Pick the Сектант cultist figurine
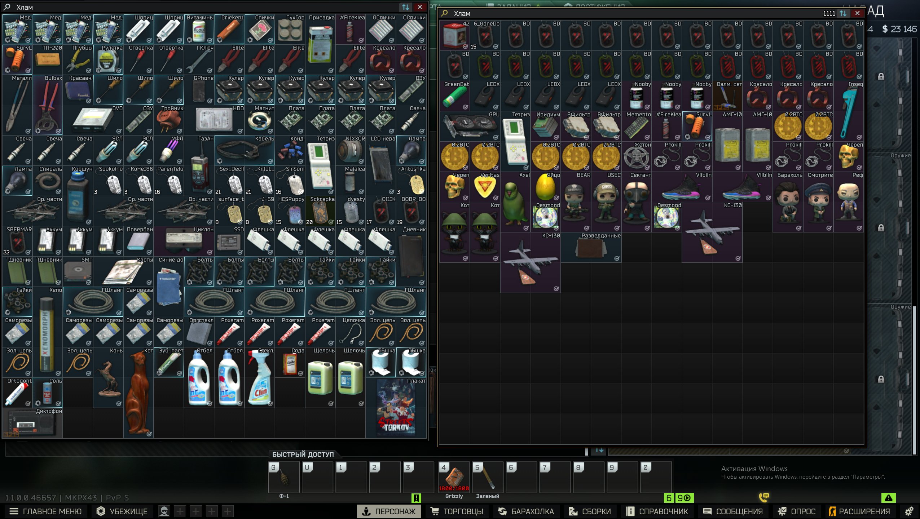This screenshot has width=920, height=519. (x=637, y=202)
